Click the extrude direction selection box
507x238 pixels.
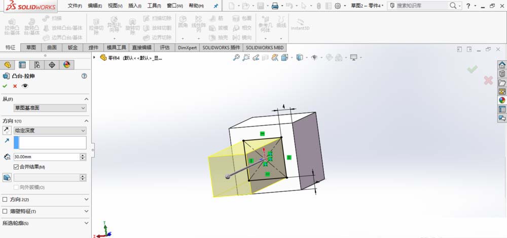click(50, 142)
